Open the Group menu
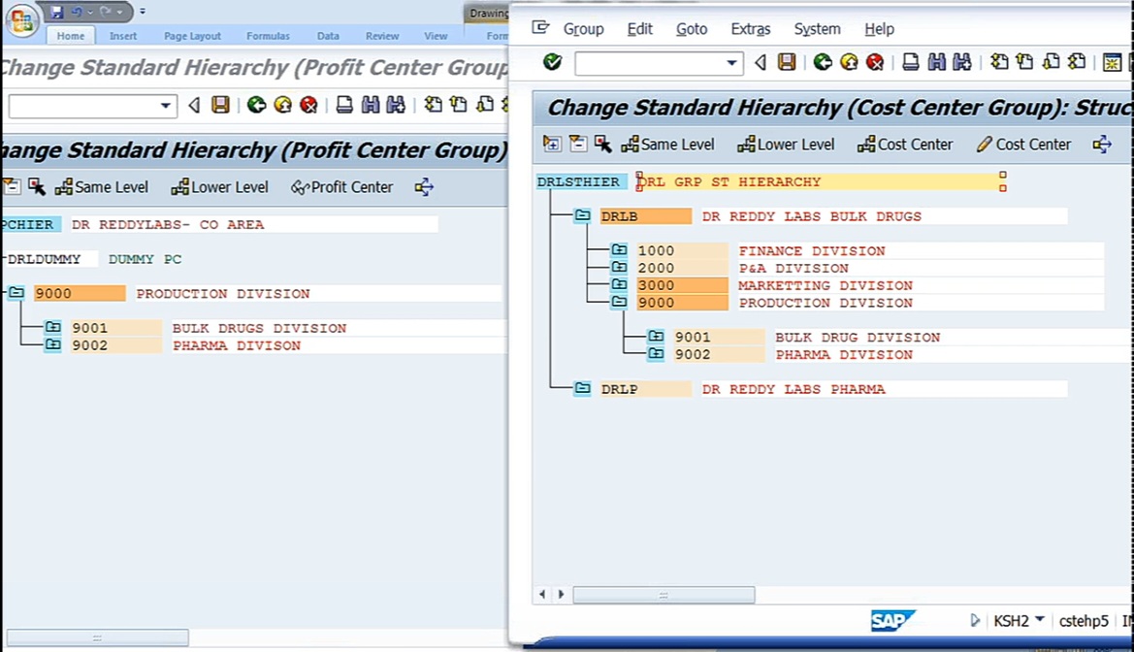Screen dimensions: 1134x652 pos(583,29)
